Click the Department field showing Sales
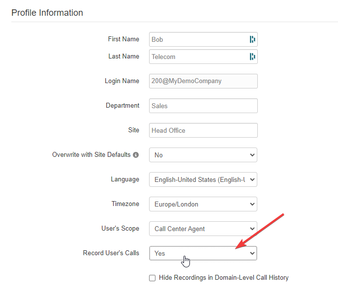338x295 pixels. (203, 106)
